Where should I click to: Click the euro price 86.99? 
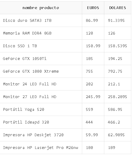click(x=92, y=21)
